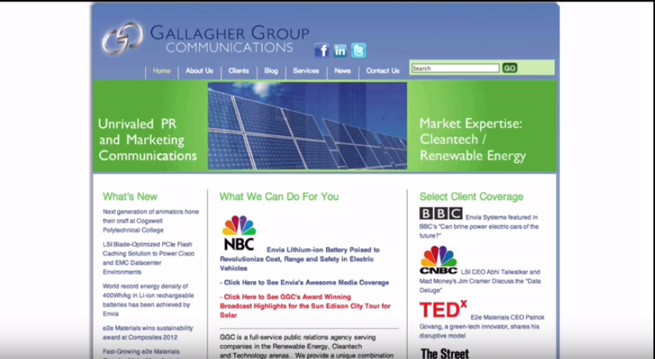This screenshot has height=359, width=655.
Task: Open the Blog menu item
Action: point(271,71)
